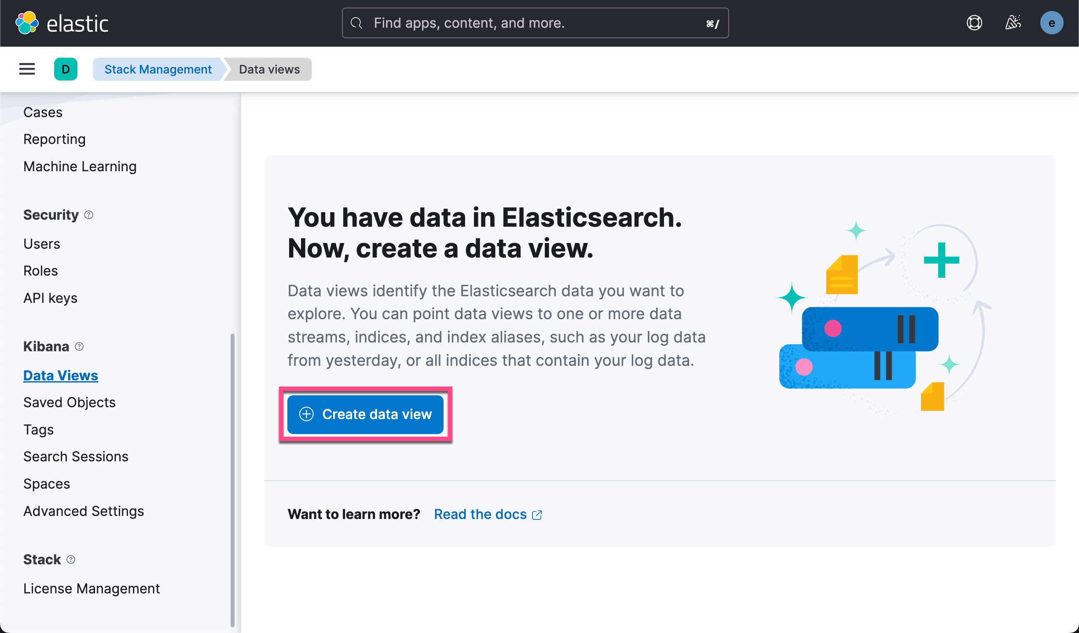Open Roles under Security

[x=40, y=271]
